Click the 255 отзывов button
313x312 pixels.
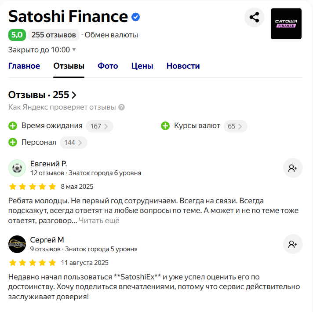click(54, 35)
